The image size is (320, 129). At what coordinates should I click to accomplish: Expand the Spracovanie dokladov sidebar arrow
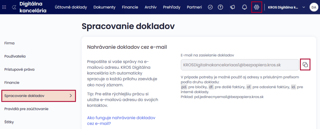[71, 96]
